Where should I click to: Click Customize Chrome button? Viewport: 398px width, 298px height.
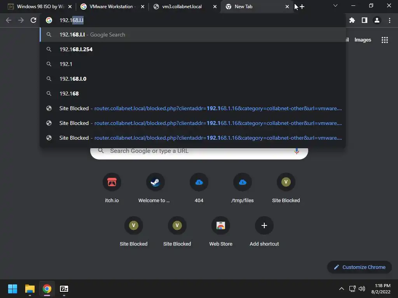coord(360,267)
